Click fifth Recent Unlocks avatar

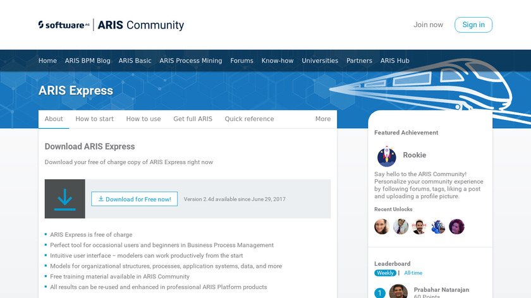(456, 227)
